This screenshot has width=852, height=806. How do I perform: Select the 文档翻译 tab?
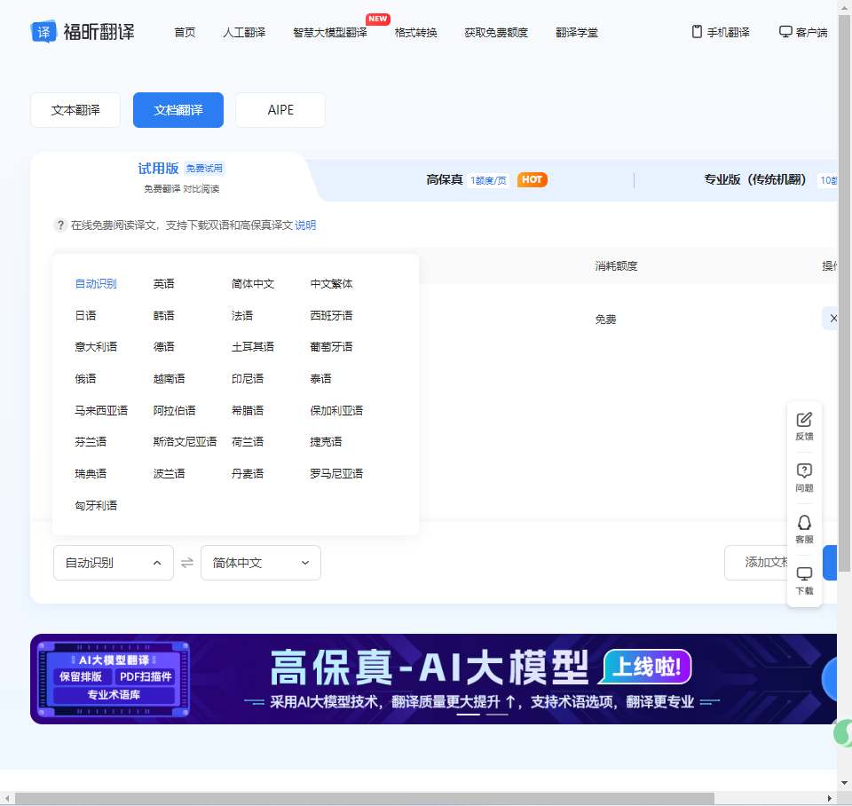(178, 110)
